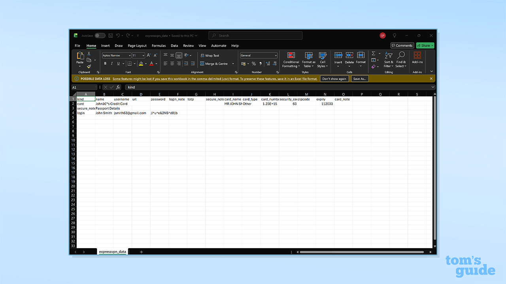Switch to the Automate tab
The width and height of the screenshot is (506, 284).
(219, 46)
